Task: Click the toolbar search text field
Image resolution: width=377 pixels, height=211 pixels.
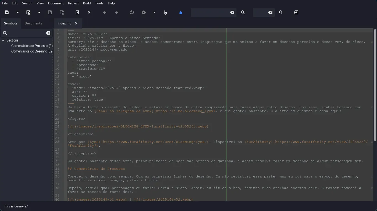Action: (210, 12)
